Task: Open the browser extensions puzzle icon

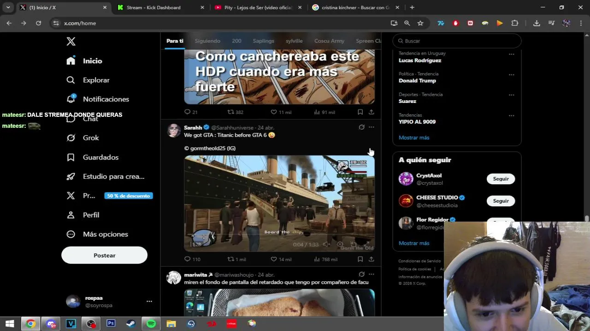Action: 515,23
